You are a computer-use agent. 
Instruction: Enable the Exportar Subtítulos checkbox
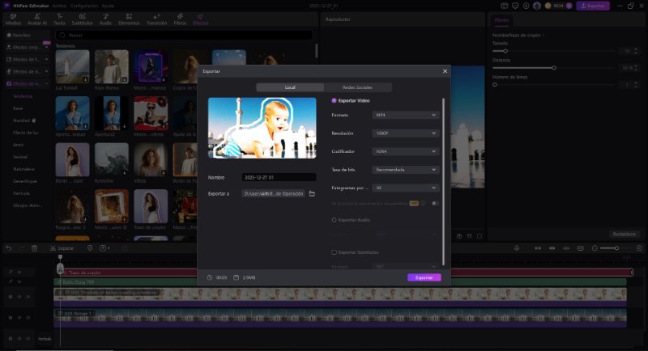coord(334,252)
